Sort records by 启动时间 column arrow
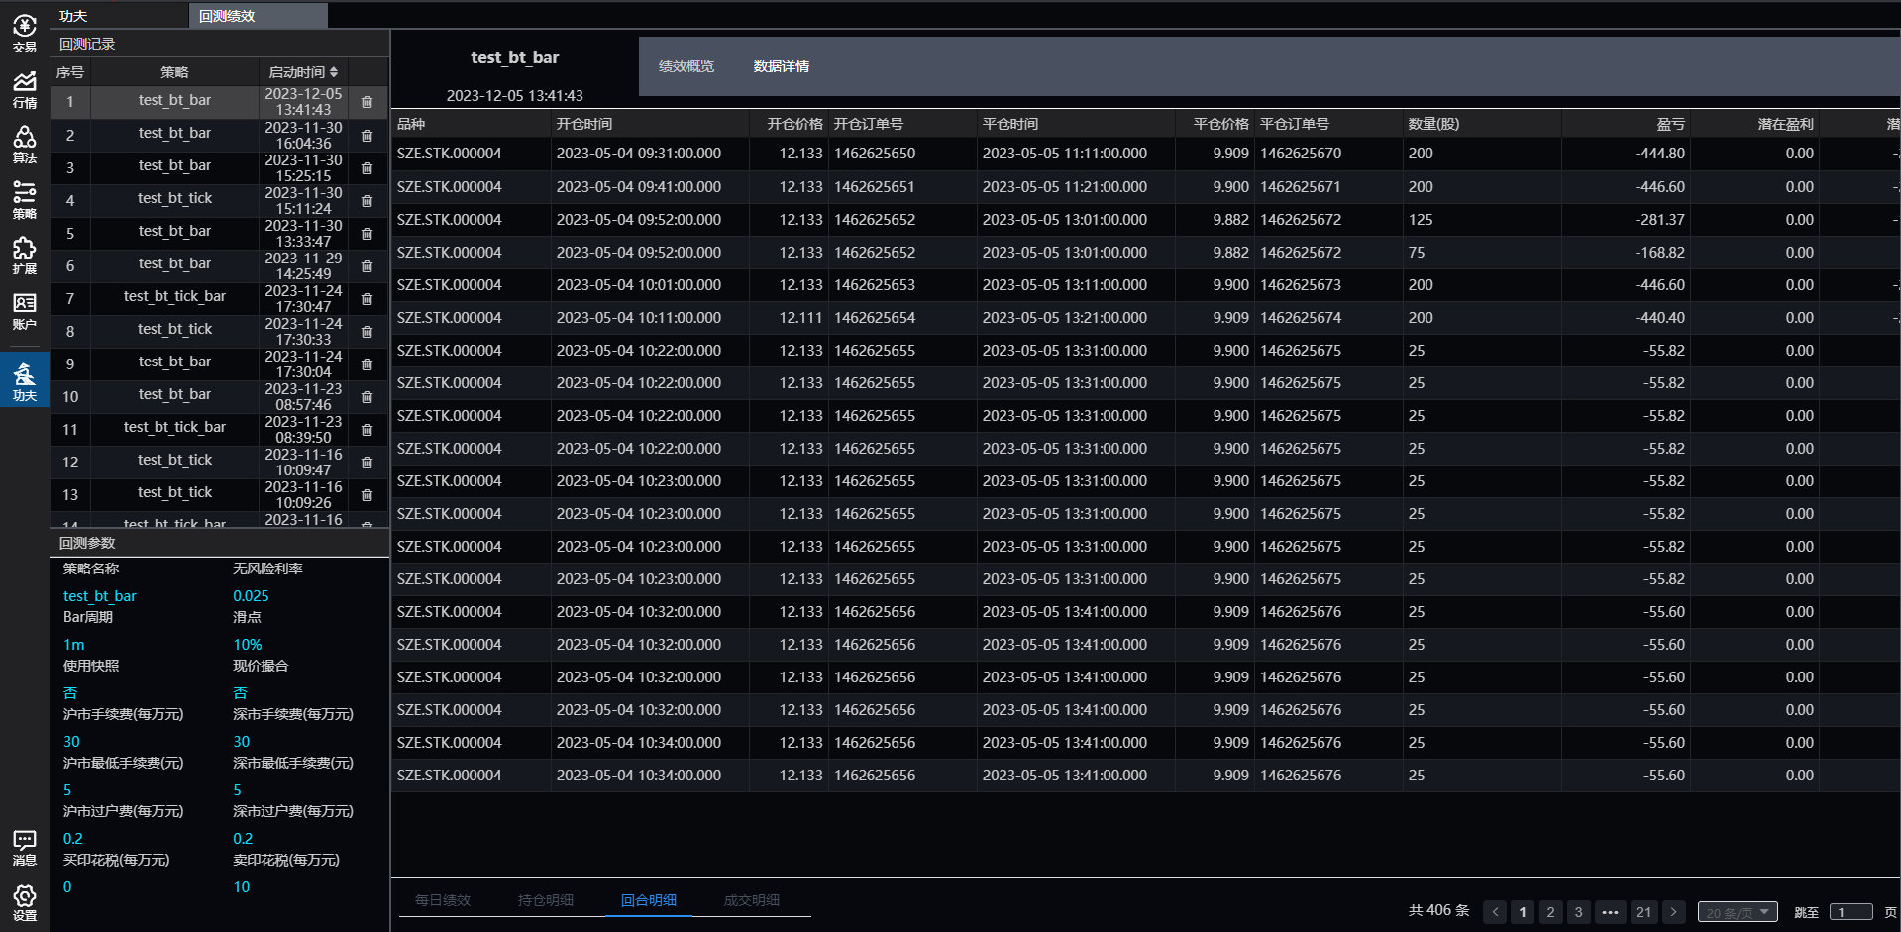 tap(334, 72)
